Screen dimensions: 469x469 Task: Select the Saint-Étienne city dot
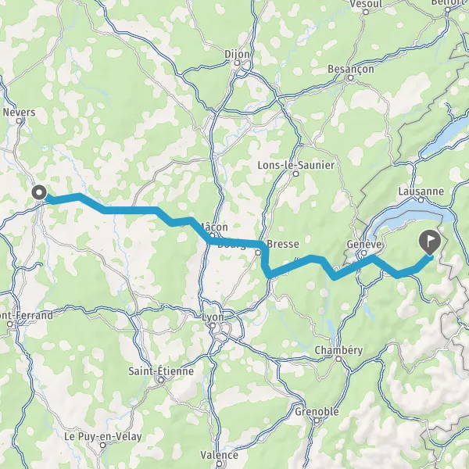point(161,380)
